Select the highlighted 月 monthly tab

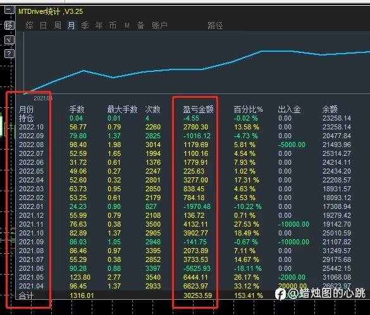pyautogui.click(x=71, y=25)
